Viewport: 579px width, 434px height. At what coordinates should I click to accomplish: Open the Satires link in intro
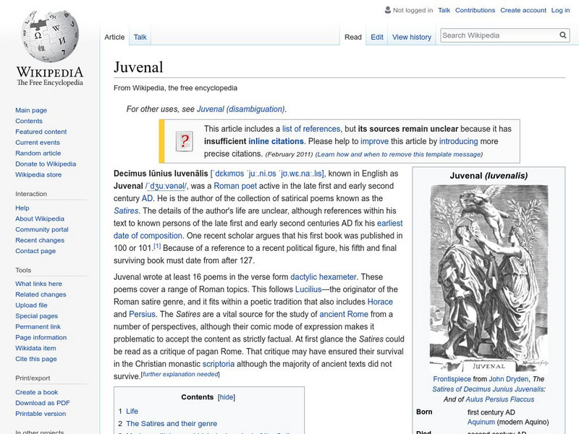click(126, 210)
